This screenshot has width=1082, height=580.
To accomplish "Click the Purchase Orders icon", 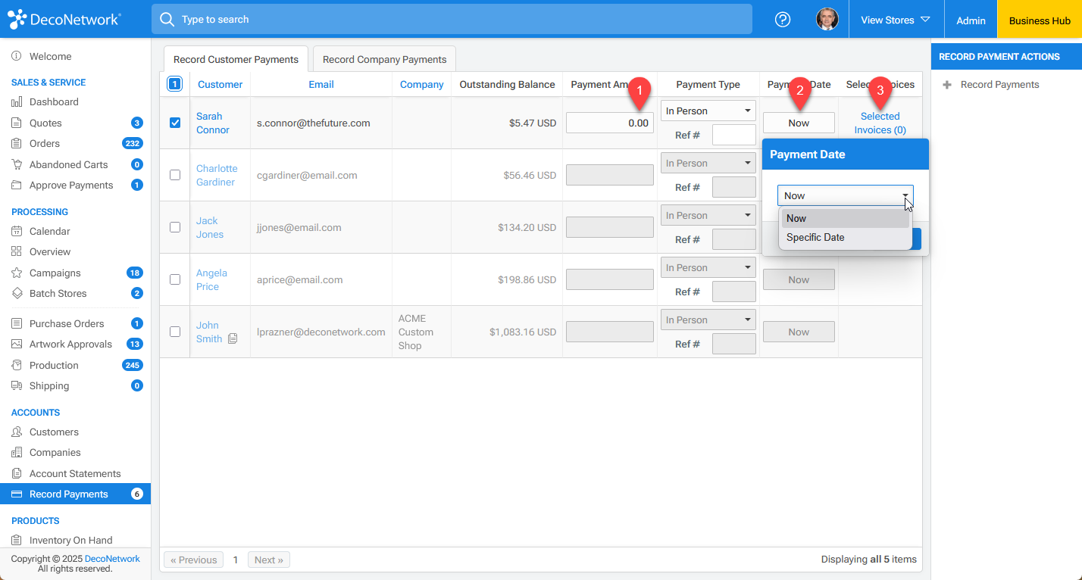I will [x=17, y=323].
